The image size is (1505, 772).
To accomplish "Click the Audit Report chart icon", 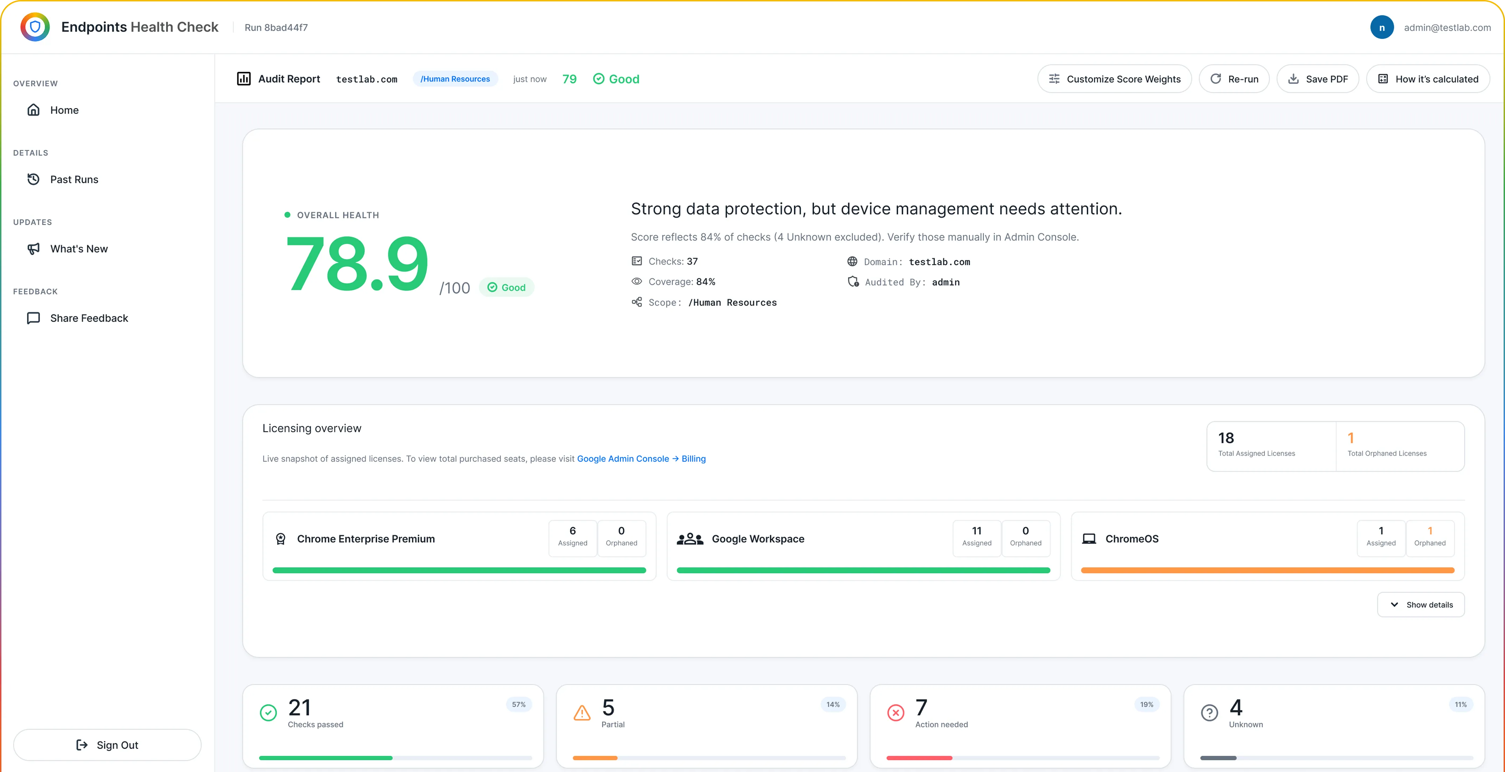I will (244, 78).
